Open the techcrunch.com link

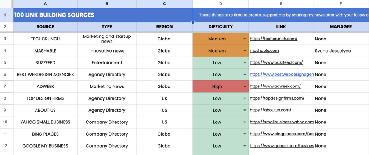pos(274,39)
